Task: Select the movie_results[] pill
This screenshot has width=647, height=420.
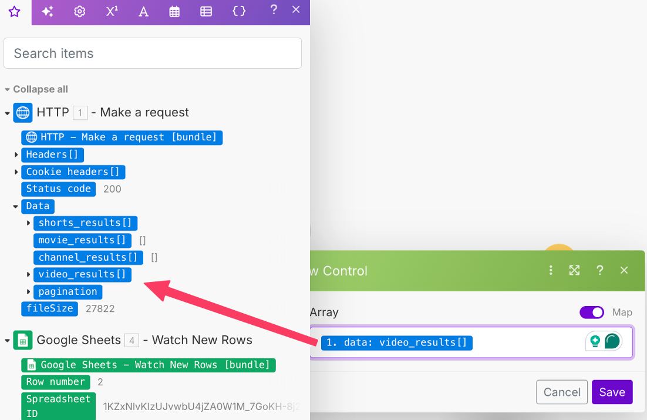Action: pos(83,240)
